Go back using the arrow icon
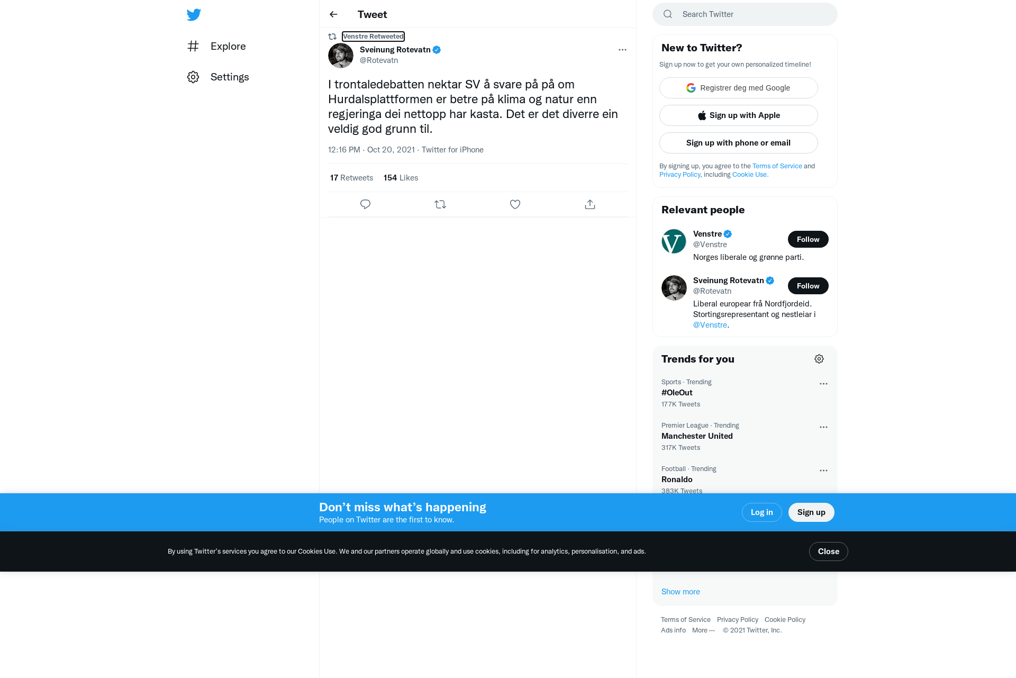Viewport: 1016px width, 678px height. tap(333, 14)
